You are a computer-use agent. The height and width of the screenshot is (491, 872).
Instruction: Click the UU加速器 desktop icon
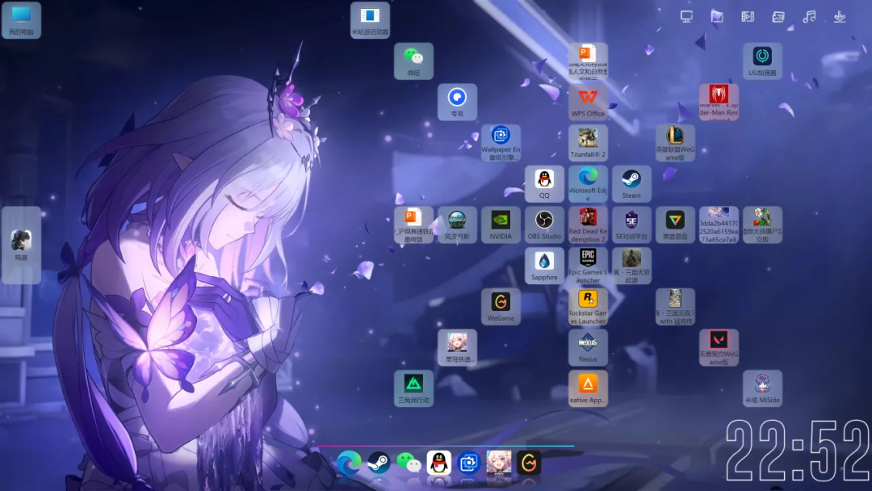coord(762,61)
